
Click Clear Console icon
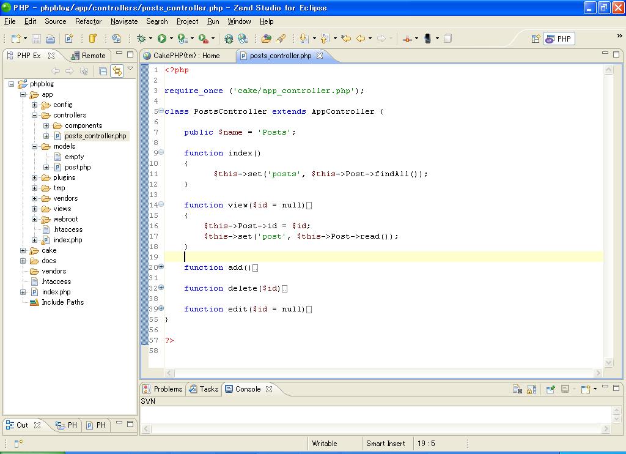(x=517, y=389)
